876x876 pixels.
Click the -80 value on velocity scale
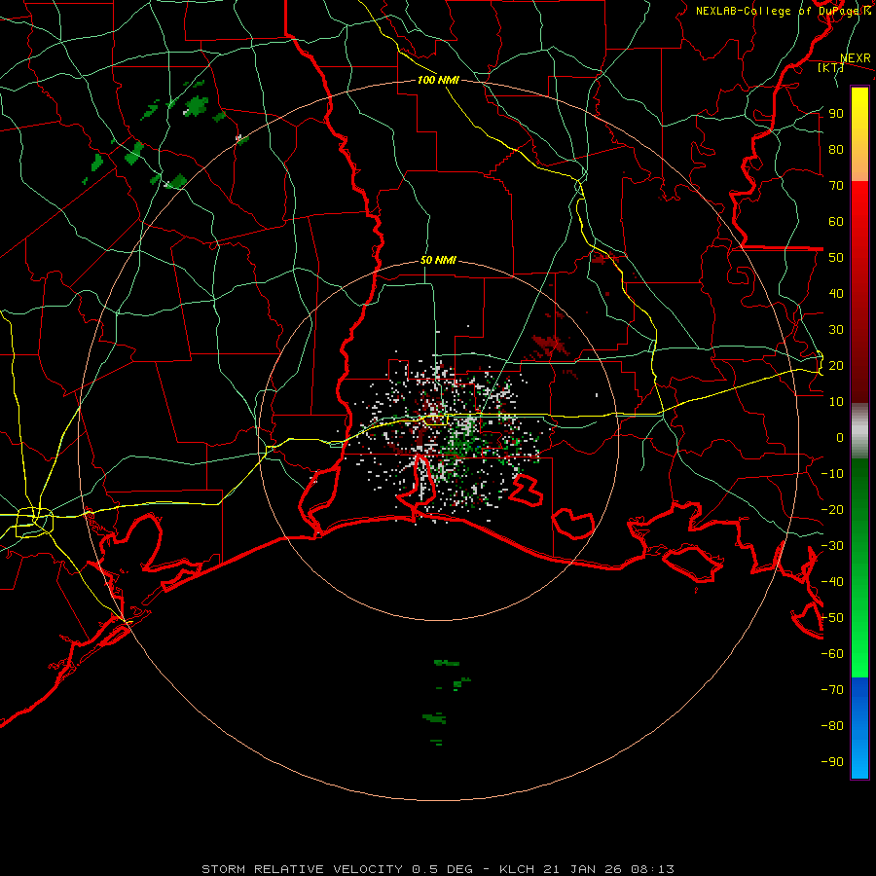pyautogui.click(x=832, y=726)
